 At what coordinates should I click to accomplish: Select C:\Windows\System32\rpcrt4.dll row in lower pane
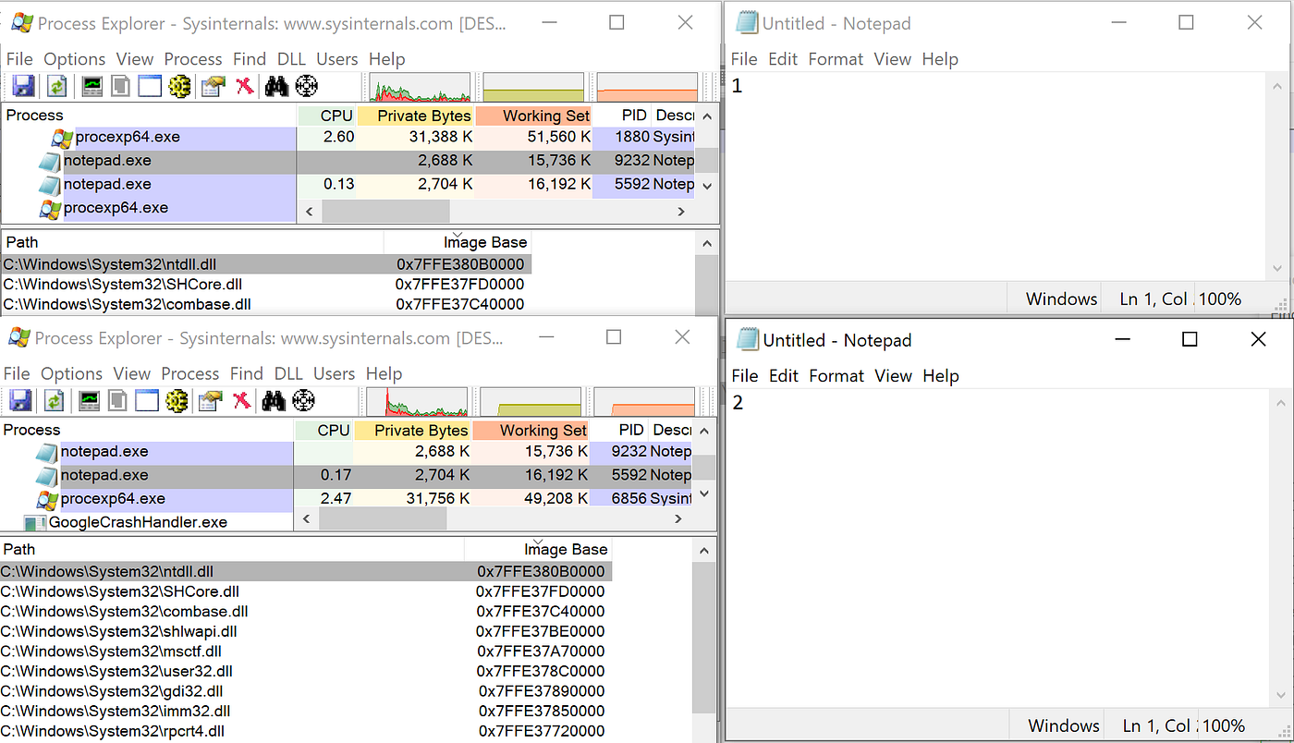[x=305, y=731]
